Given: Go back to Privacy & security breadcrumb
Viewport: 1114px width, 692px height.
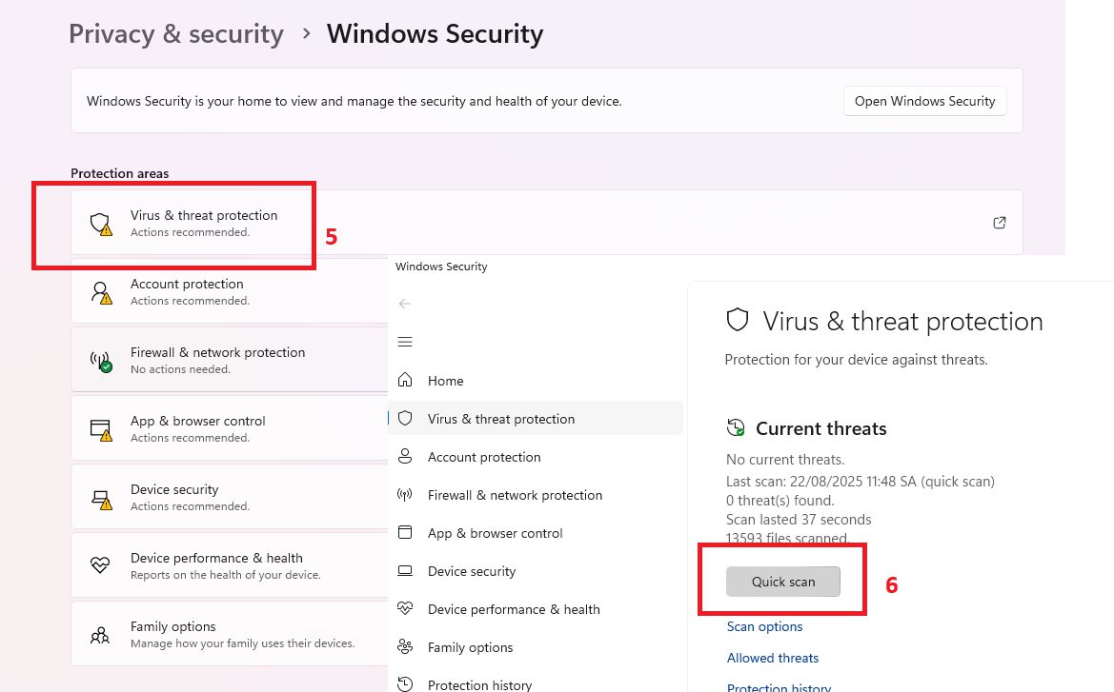Looking at the screenshot, I should (176, 34).
